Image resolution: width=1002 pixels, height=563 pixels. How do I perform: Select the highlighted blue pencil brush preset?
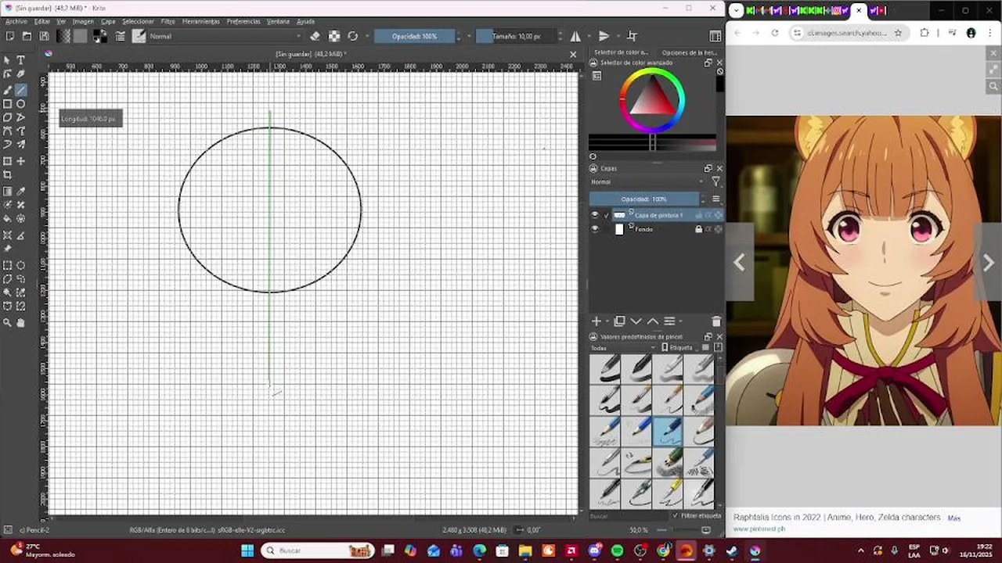(x=668, y=431)
